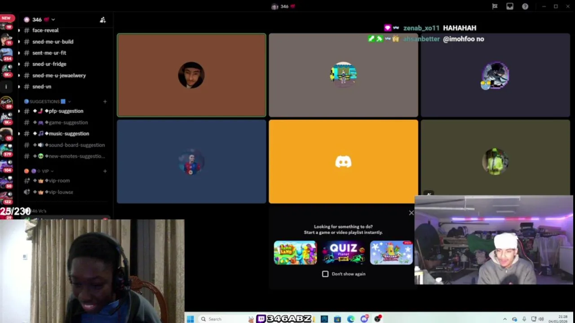Select the server icon with 254 badge
This screenshot has width=575, height=323.
coord(6,54)
